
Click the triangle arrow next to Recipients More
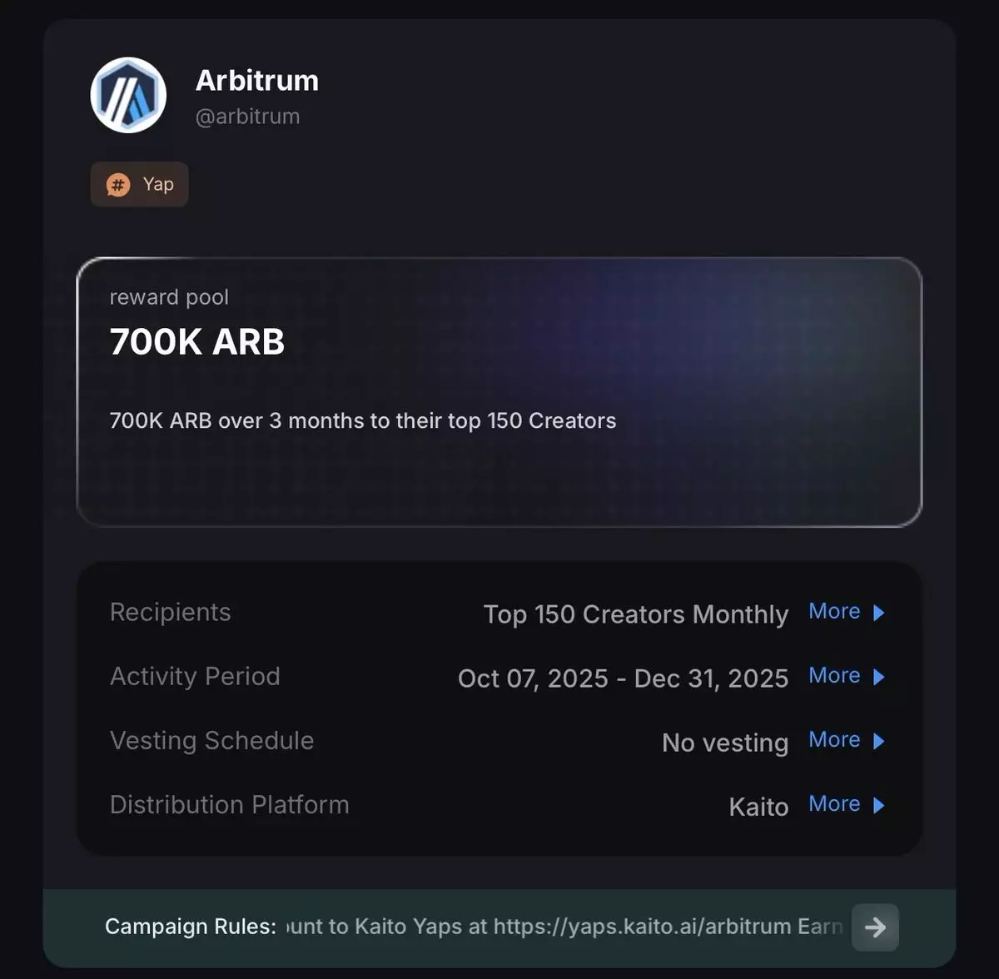coord(878,613)
